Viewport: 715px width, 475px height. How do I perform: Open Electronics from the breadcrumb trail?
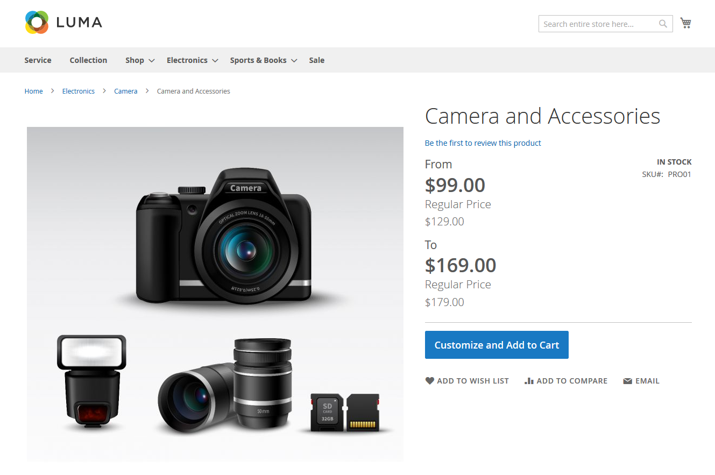(78, 91)
